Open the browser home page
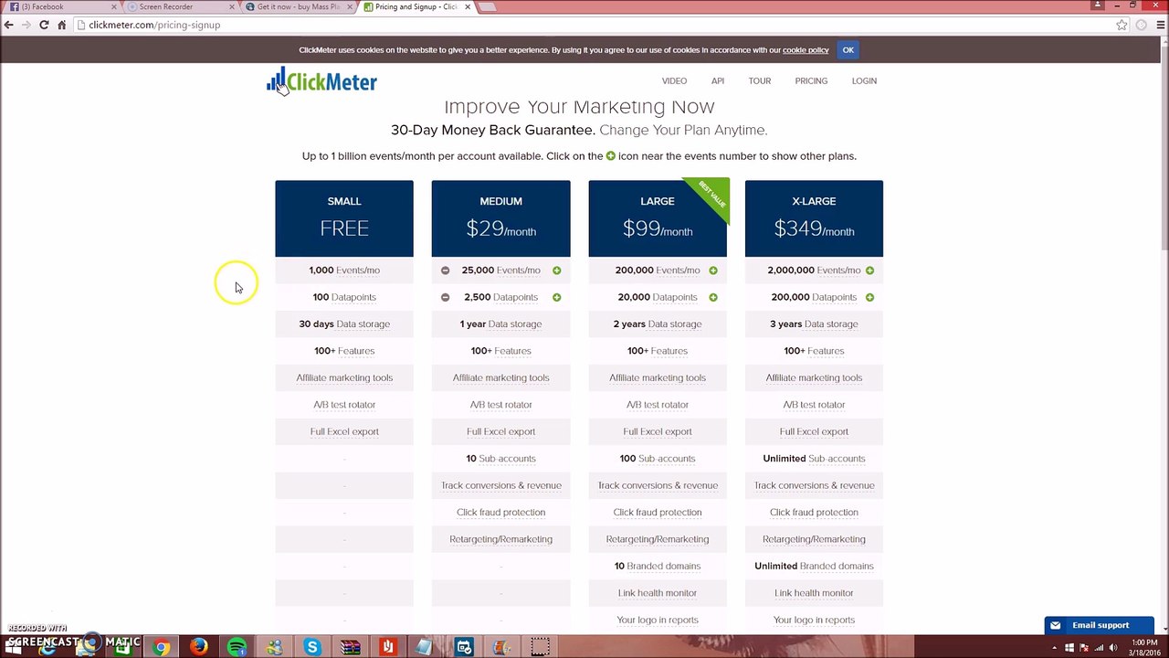This screenshot has width=1169, height=658. 61,25
